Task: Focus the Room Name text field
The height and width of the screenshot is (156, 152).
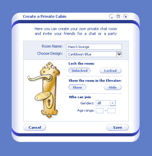Action: (94, 47)
